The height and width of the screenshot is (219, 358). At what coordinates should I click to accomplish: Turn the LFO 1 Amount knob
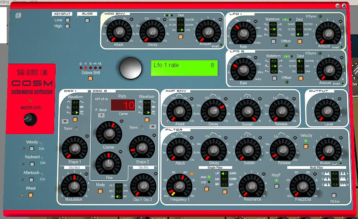coord(328,33)
